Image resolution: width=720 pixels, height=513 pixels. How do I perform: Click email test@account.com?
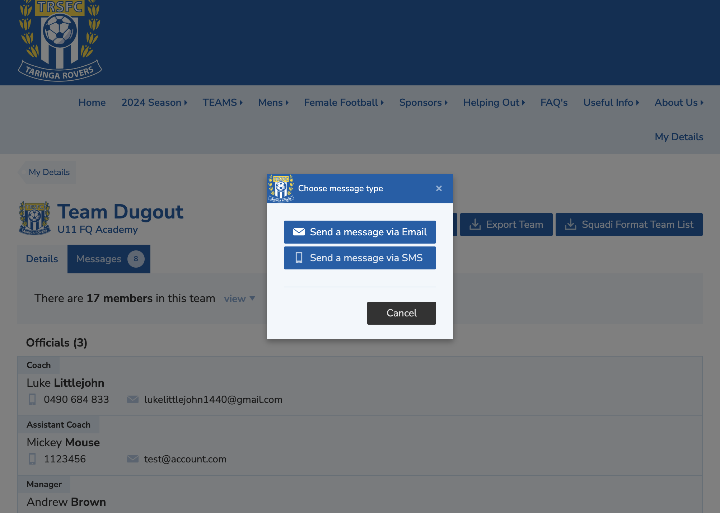tap(185, 459)
